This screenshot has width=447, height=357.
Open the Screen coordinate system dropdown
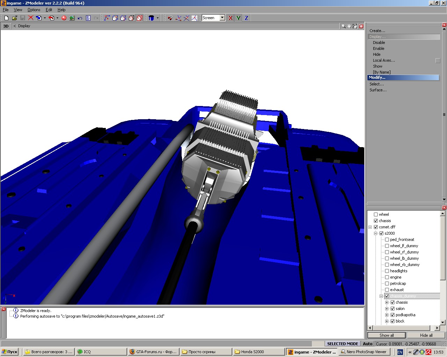(x=222, y=18)
